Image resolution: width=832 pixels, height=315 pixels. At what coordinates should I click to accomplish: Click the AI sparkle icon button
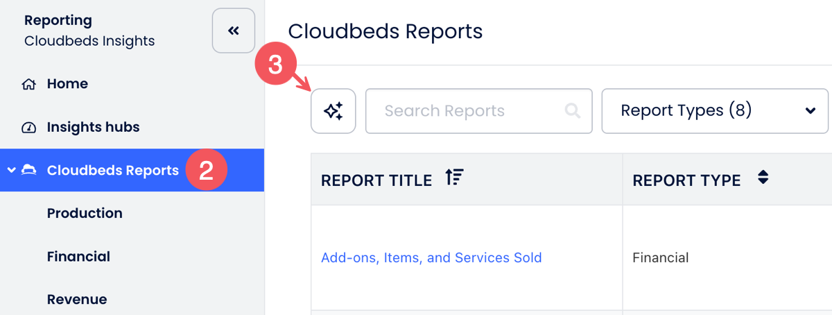(333, 111)
